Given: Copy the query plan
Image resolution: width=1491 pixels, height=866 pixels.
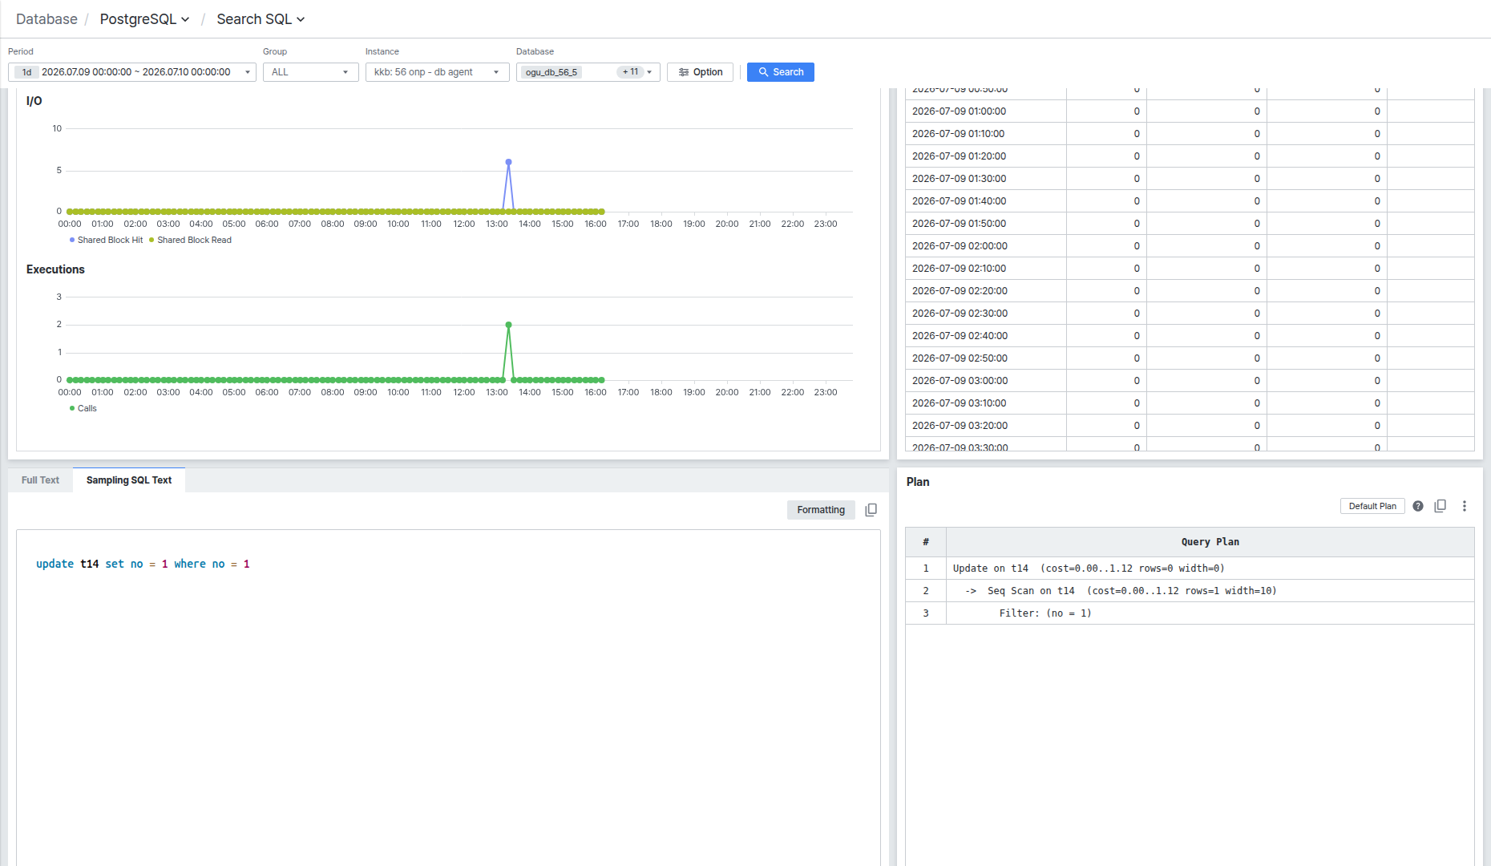Looking at the screenshot, I should 1440,506.
